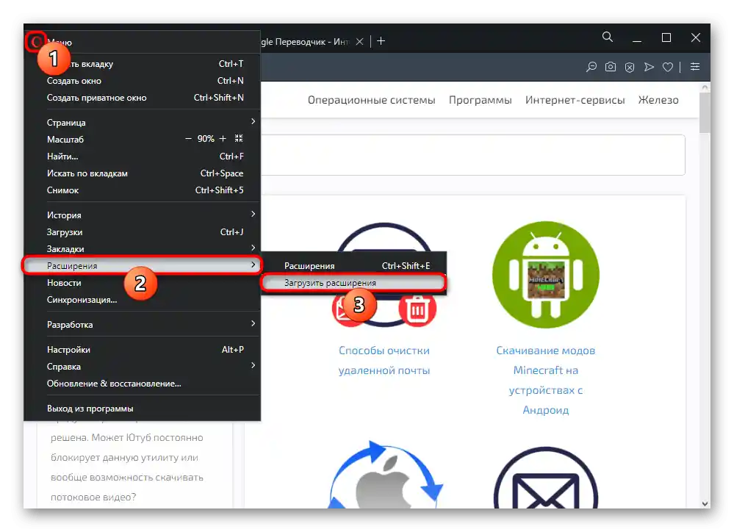Open Интернет-сервисы site section
This screenshot has height=532, width=734.
575,100
